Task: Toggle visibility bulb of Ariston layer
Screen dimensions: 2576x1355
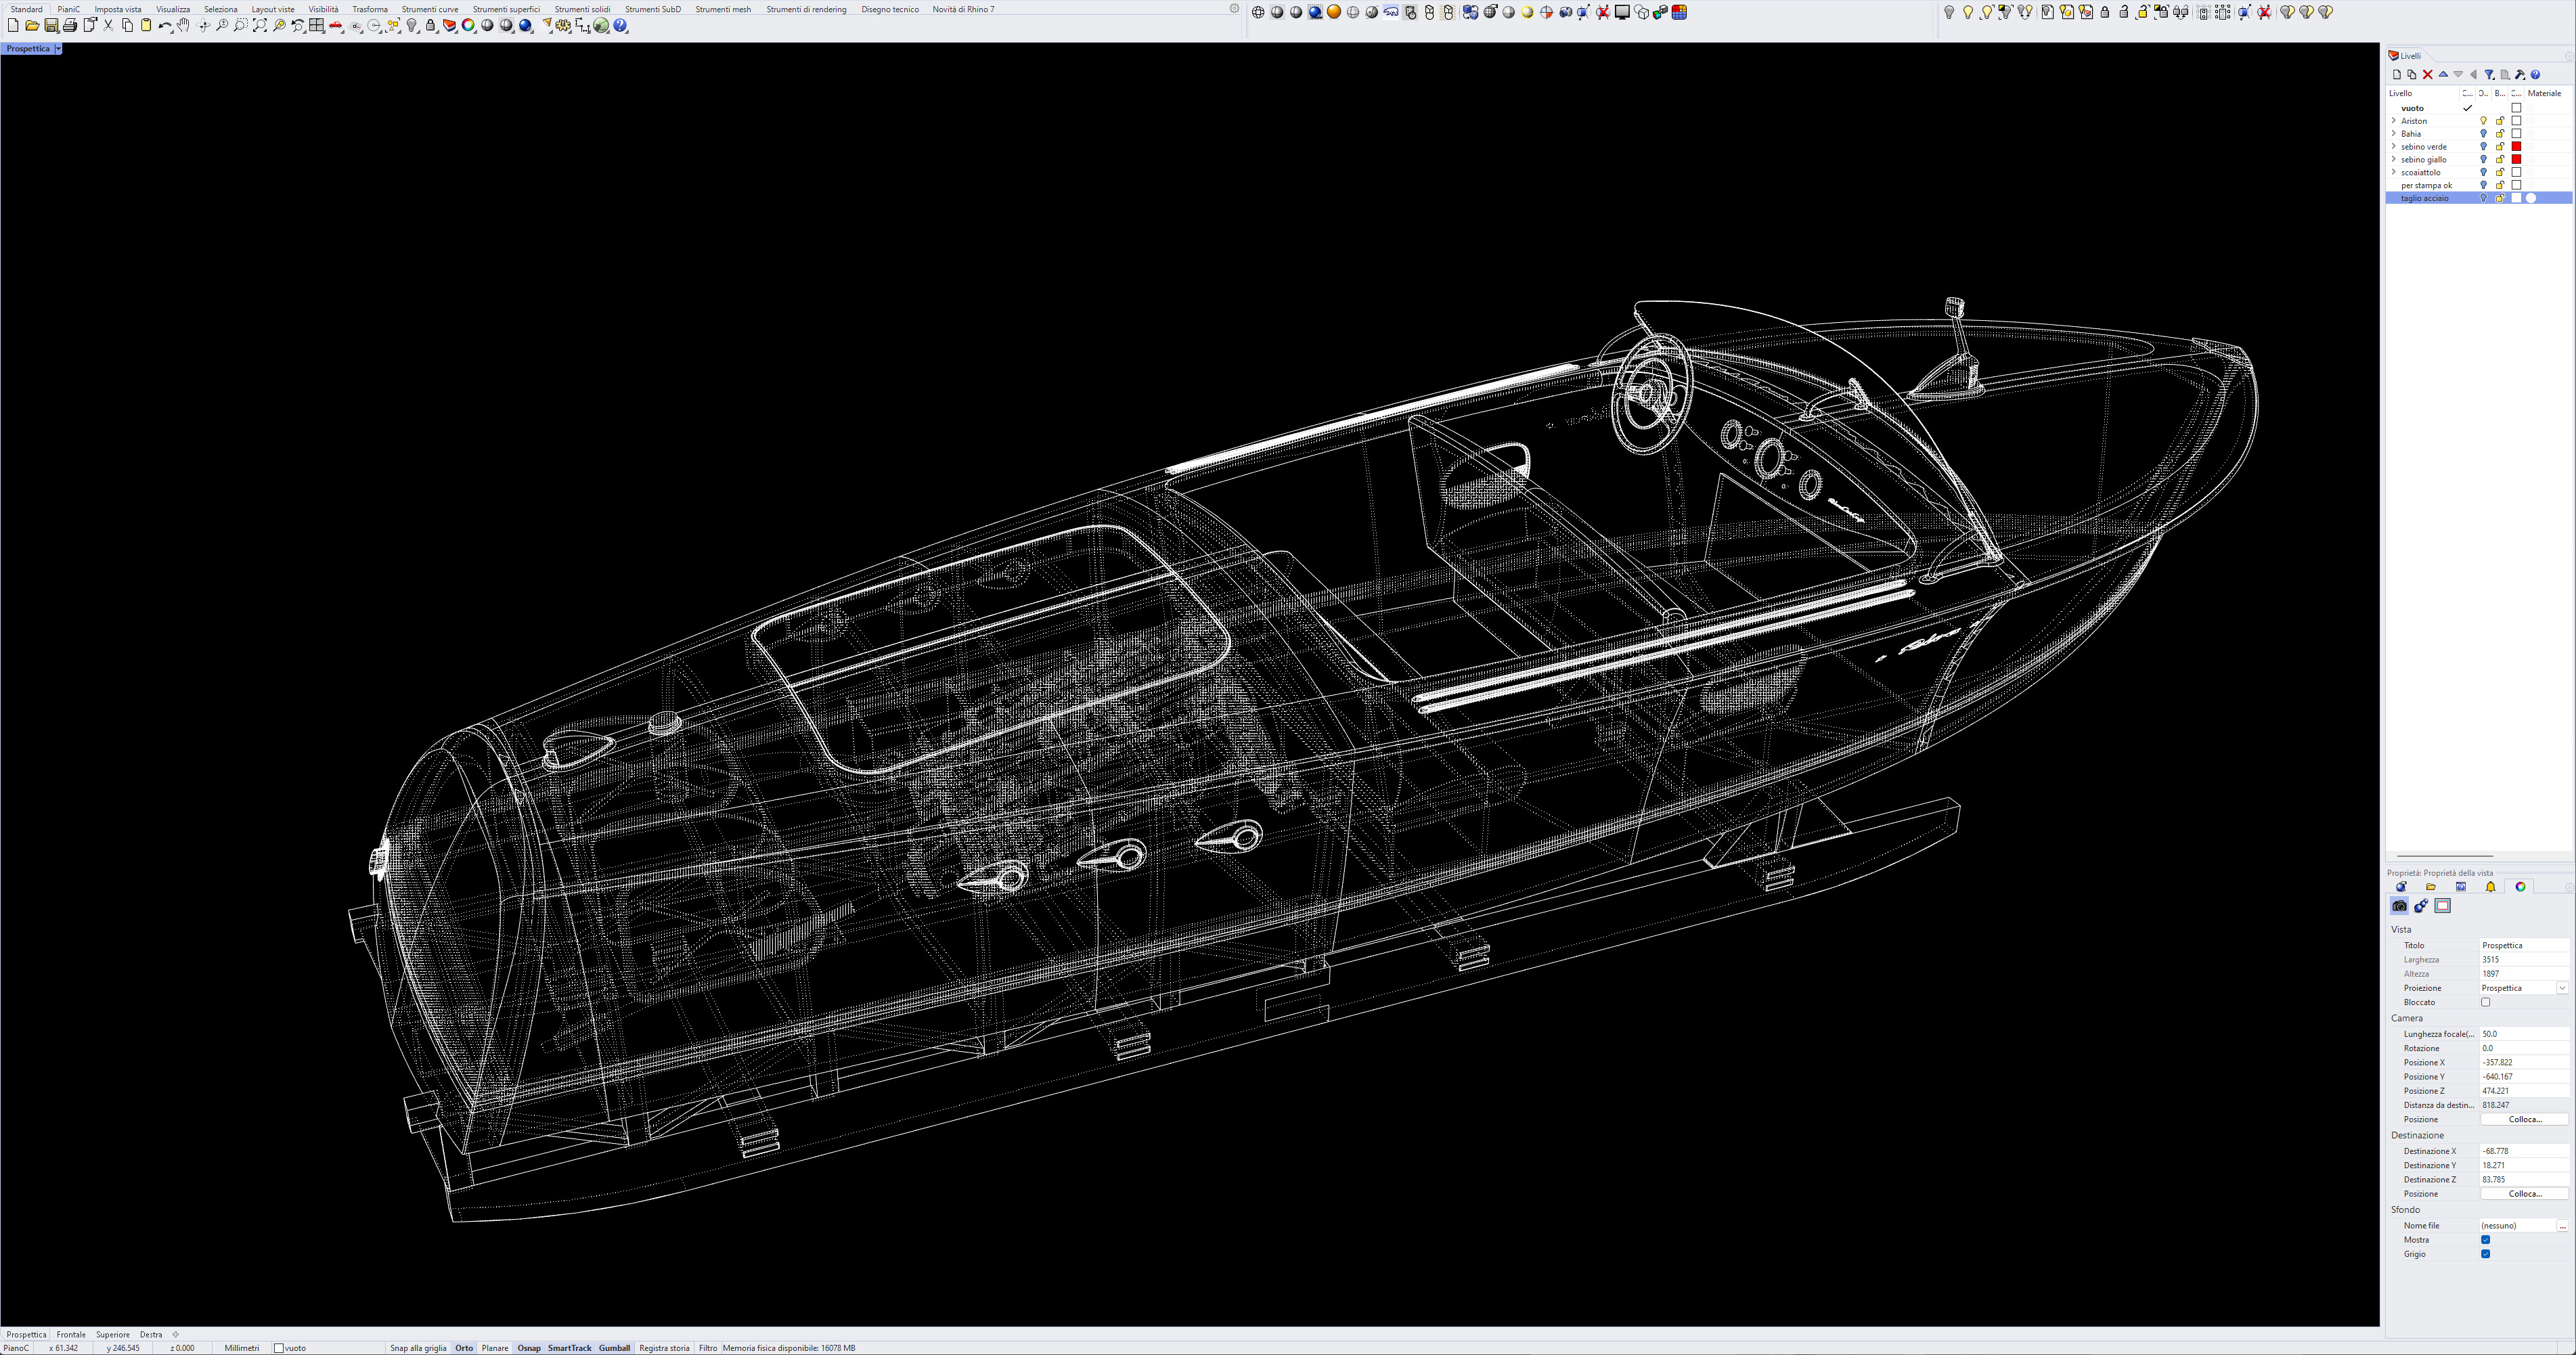Action: [2483, 121]
